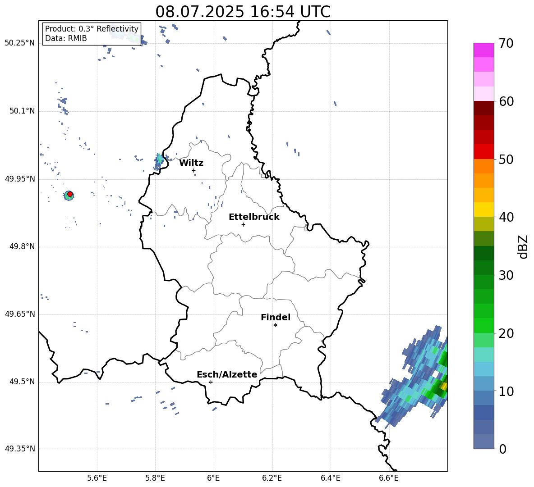Click the 5.6°E longitude label
Viewport: 534px width, 487px height.
click(x=97, y=478)
